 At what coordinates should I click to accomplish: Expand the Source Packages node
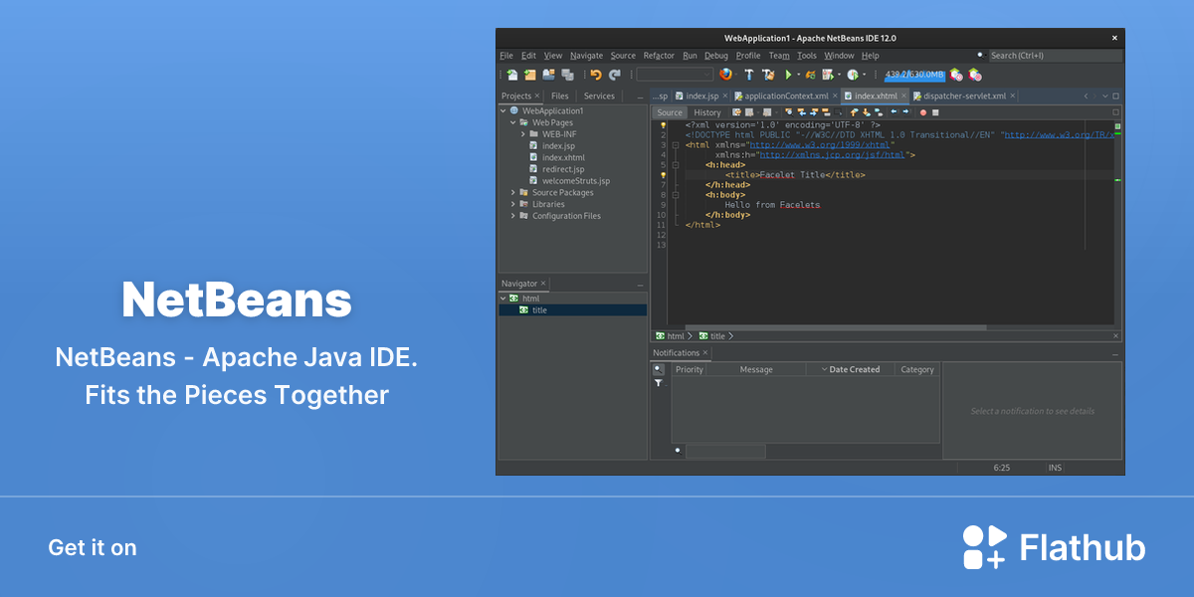(x=513, y=192)
